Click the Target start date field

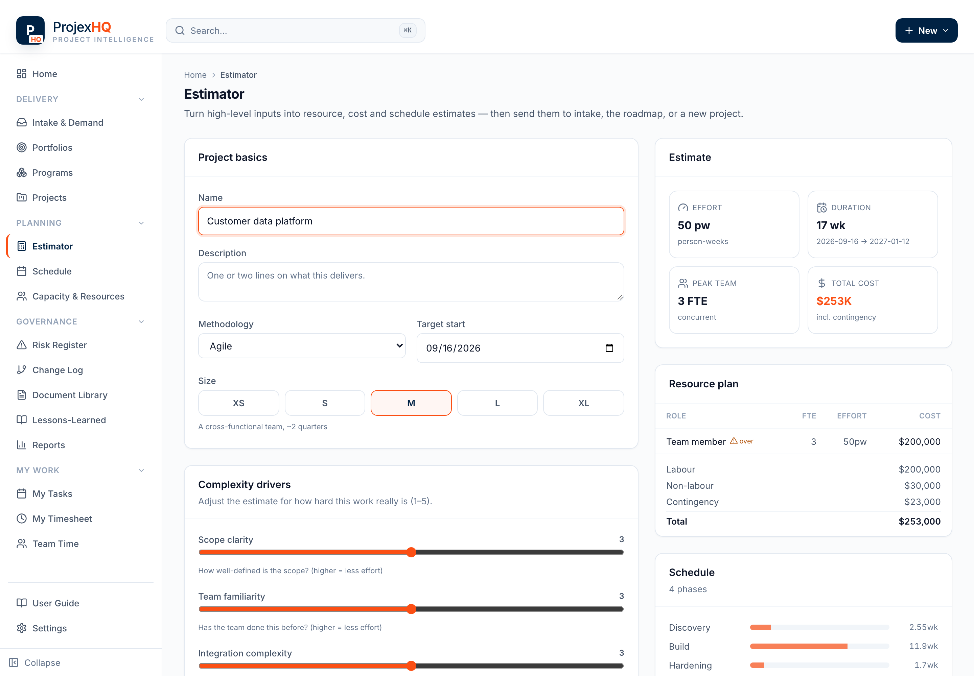520,348
